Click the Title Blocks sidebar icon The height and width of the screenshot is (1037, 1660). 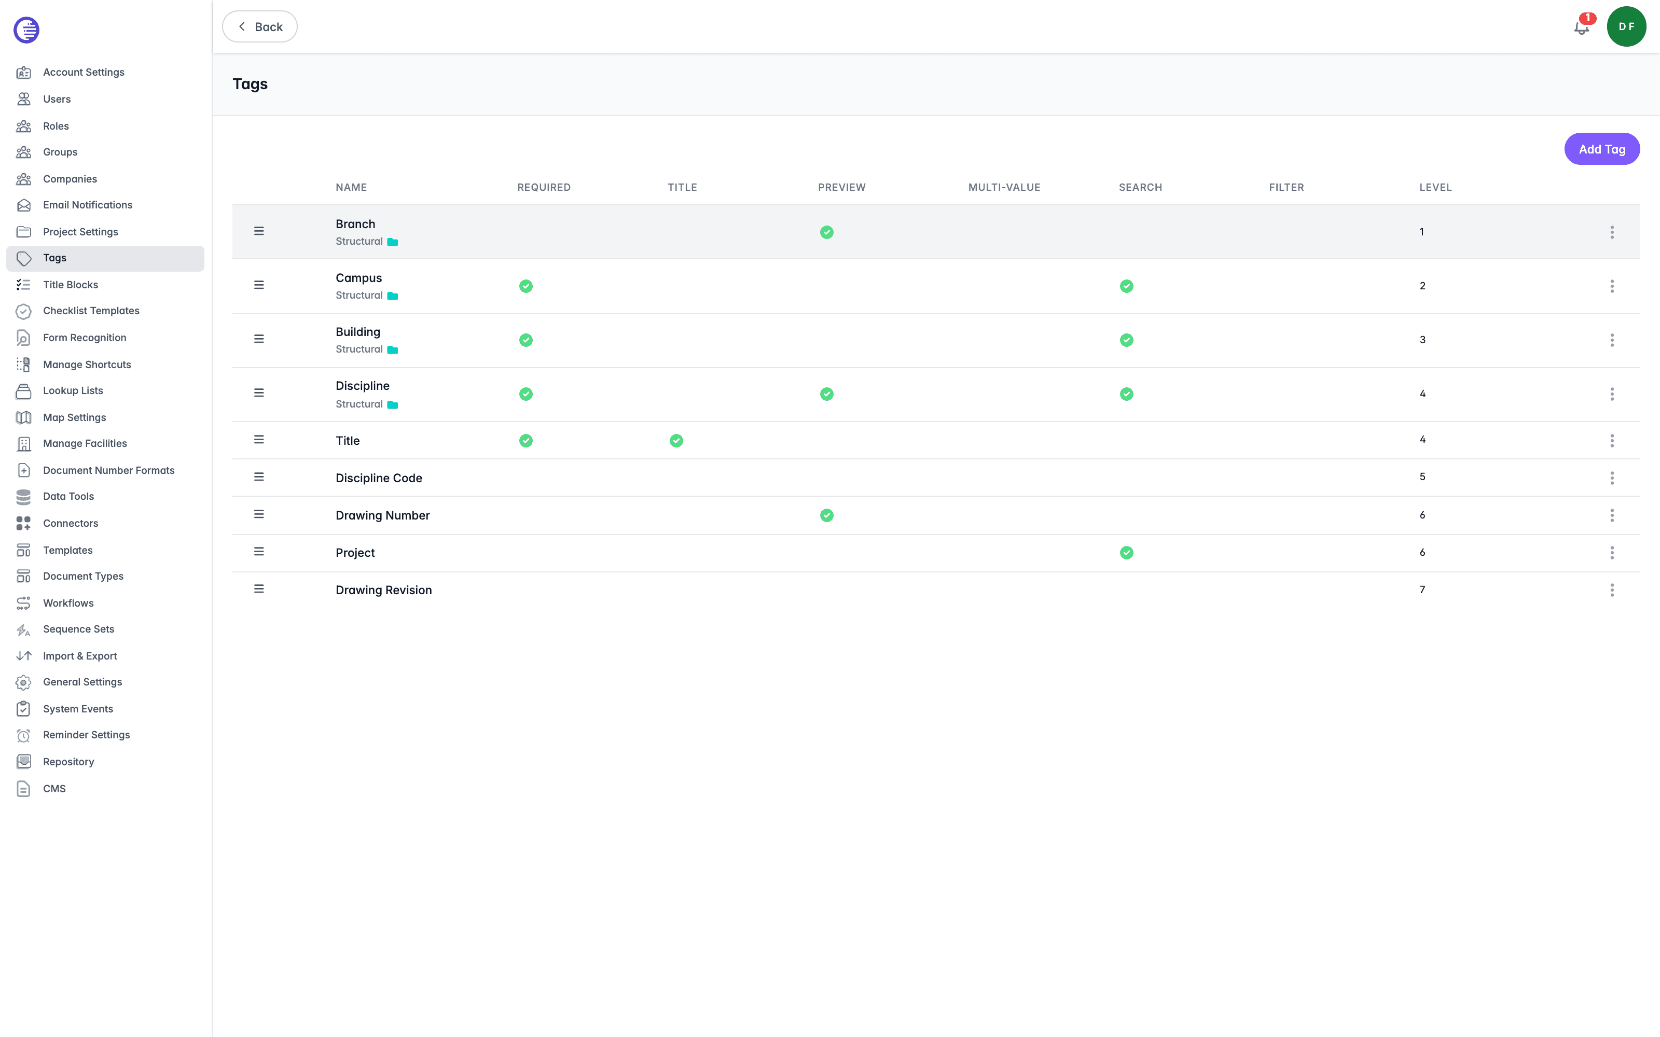click(23, 285)
